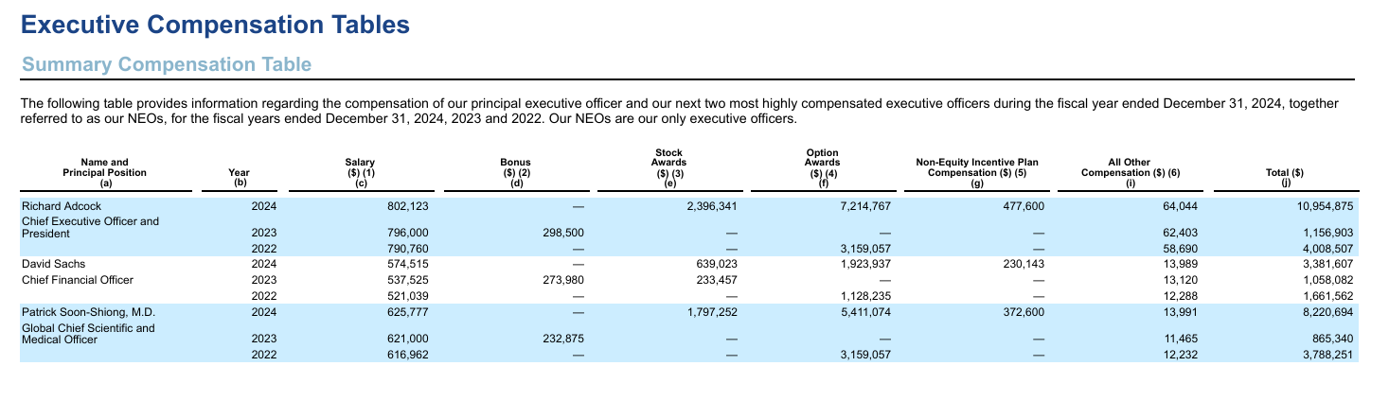Click the name 'David Sachs'

50,265
